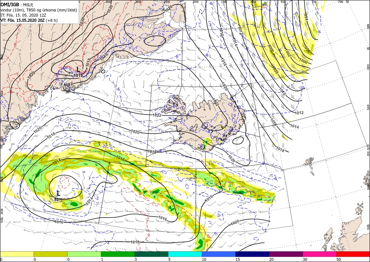Click the dark green legend swatch above 3
The image size is (370, 262).
(x=151, y=254)
